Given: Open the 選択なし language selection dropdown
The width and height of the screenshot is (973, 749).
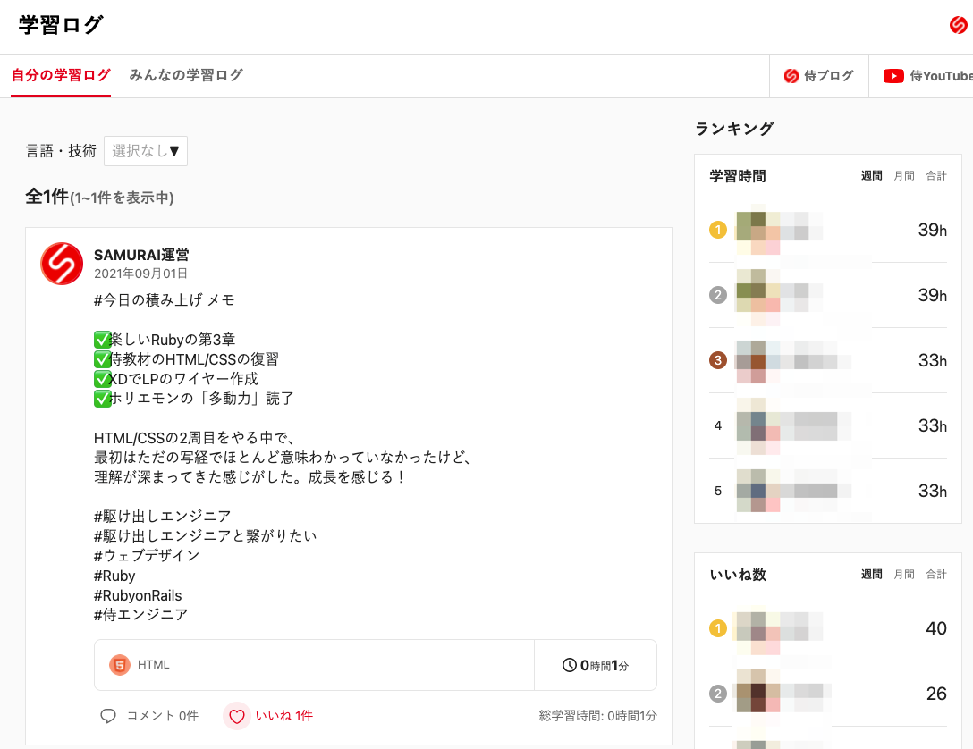Looking at the screenshot, I should (x=145, y=151).
